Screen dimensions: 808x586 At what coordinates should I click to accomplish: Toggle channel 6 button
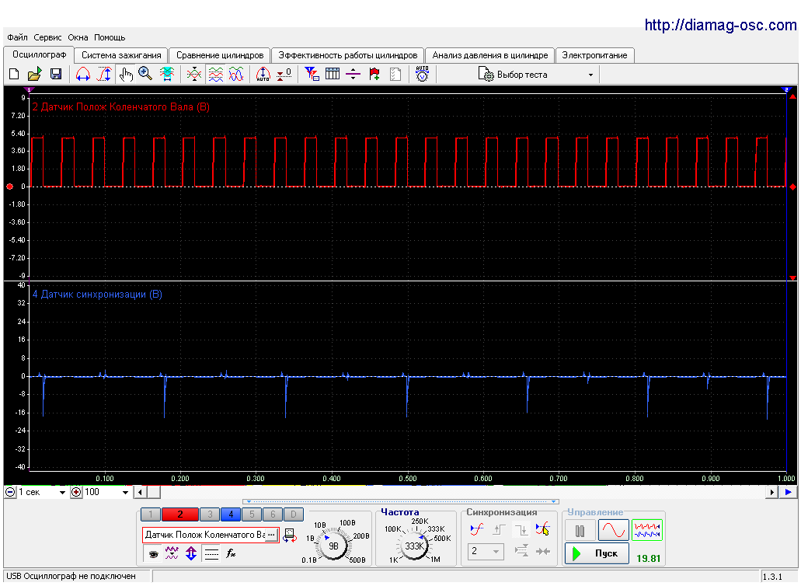coord(273,514)
